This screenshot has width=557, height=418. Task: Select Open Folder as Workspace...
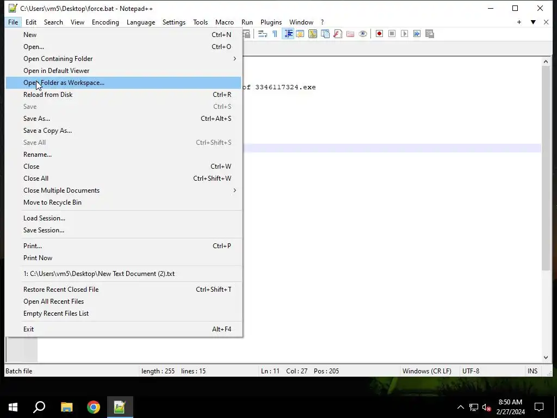pos(123,83)
